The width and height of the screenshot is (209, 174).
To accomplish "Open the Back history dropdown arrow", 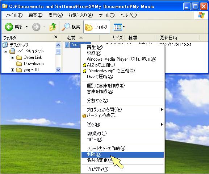I will [x=27, y=27].
